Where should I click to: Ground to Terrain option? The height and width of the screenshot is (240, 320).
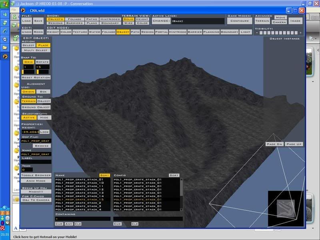29,101
